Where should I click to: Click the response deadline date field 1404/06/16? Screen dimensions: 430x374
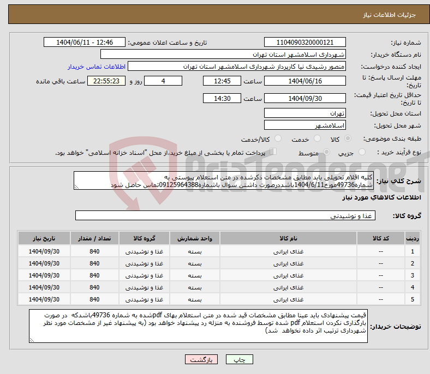304,81
